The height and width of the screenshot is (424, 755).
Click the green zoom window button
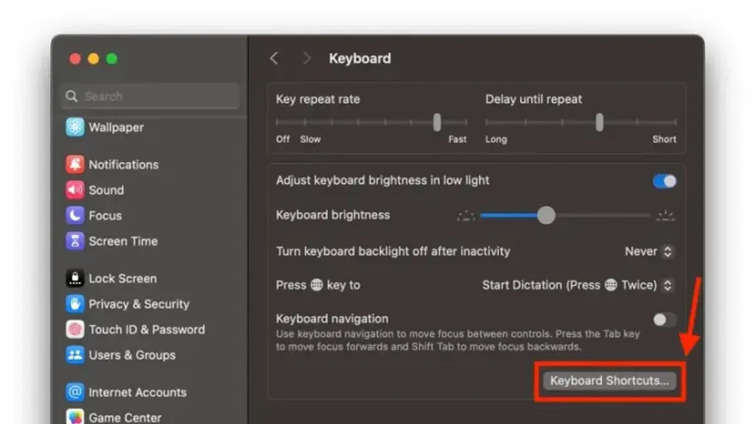click(111, 58)
